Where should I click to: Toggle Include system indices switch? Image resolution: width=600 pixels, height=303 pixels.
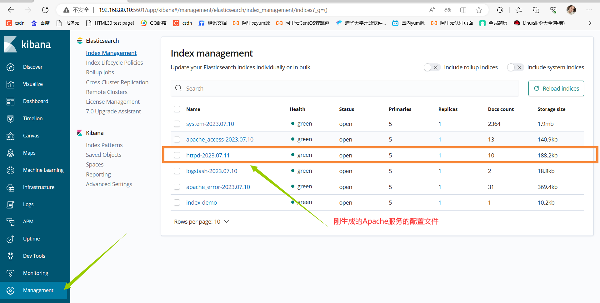(515, 67)
